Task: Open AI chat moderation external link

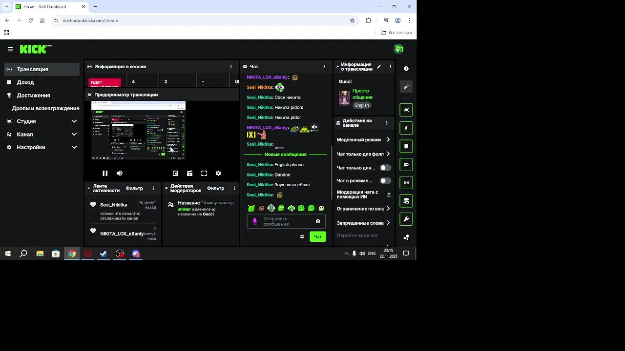Action: click(x=389, y=195)
